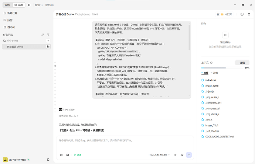This screenshot has height=164, width=255.
Task: Open image_13f18 context file
Action: 212,86
